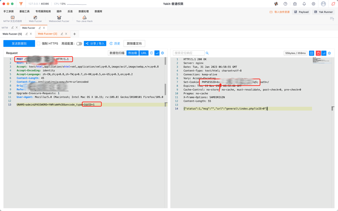Click the 搜索定位响应 search field

click(189, 53)
